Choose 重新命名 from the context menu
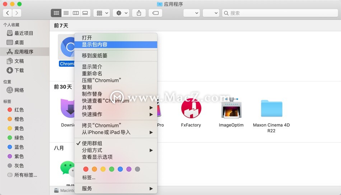Image resolution: width=341 pixels, height=195 pixels. (x=116, y=73)
